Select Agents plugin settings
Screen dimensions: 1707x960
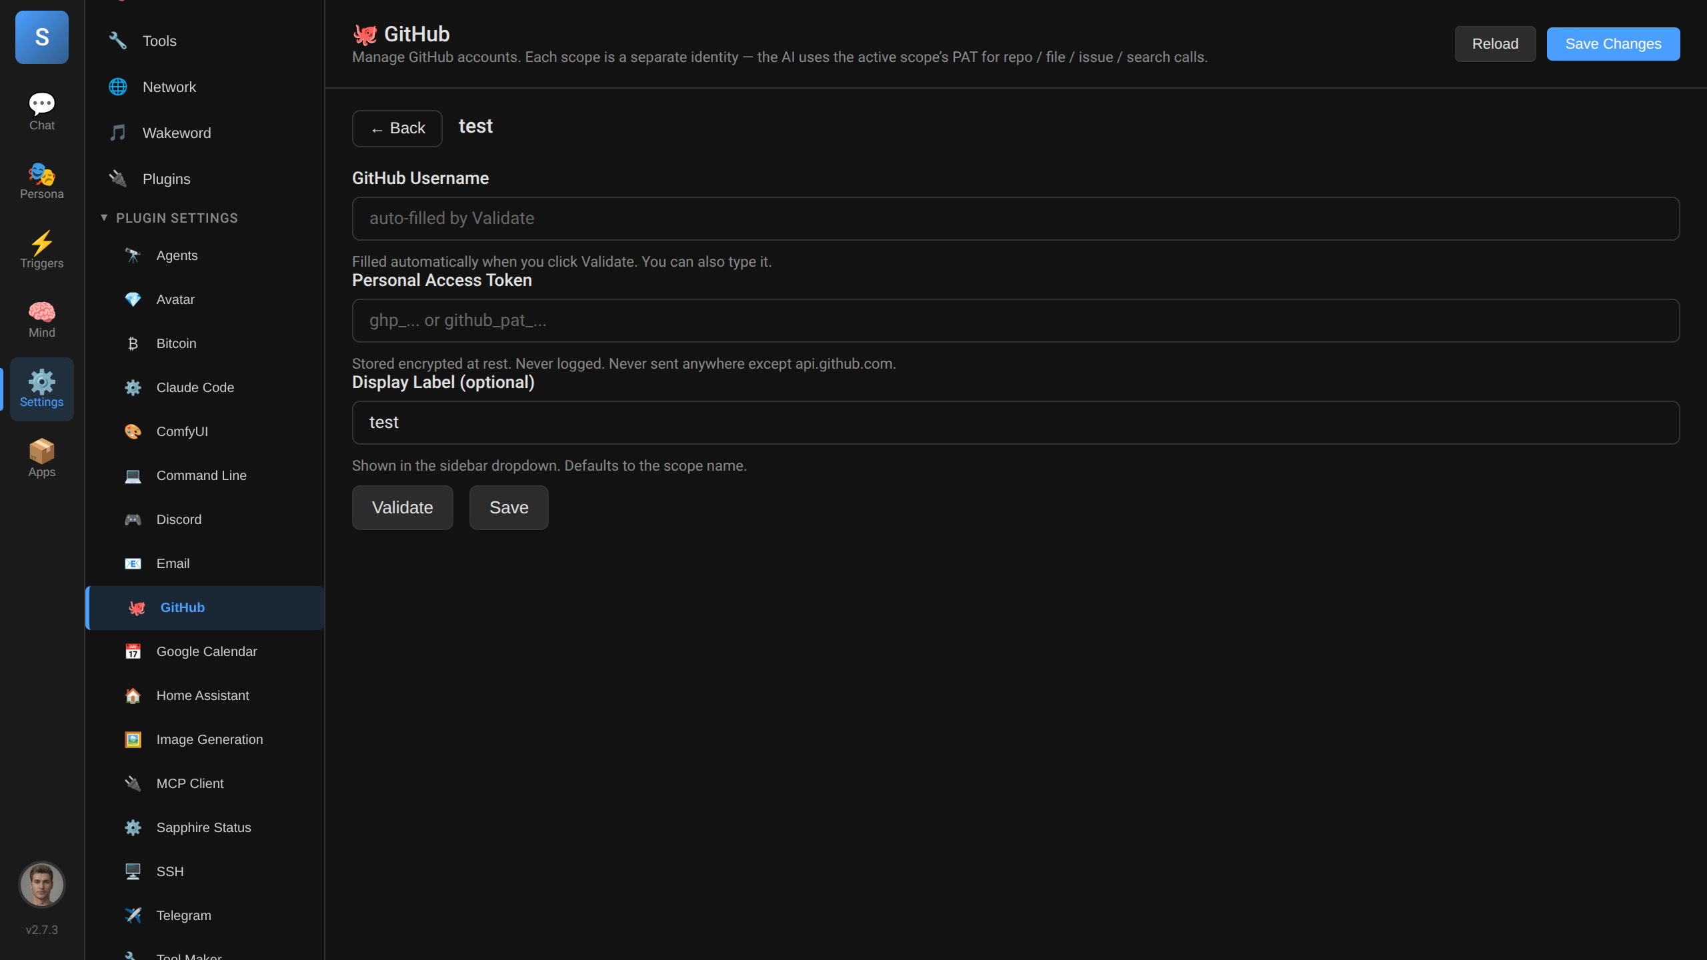click(x=205, y=255)
